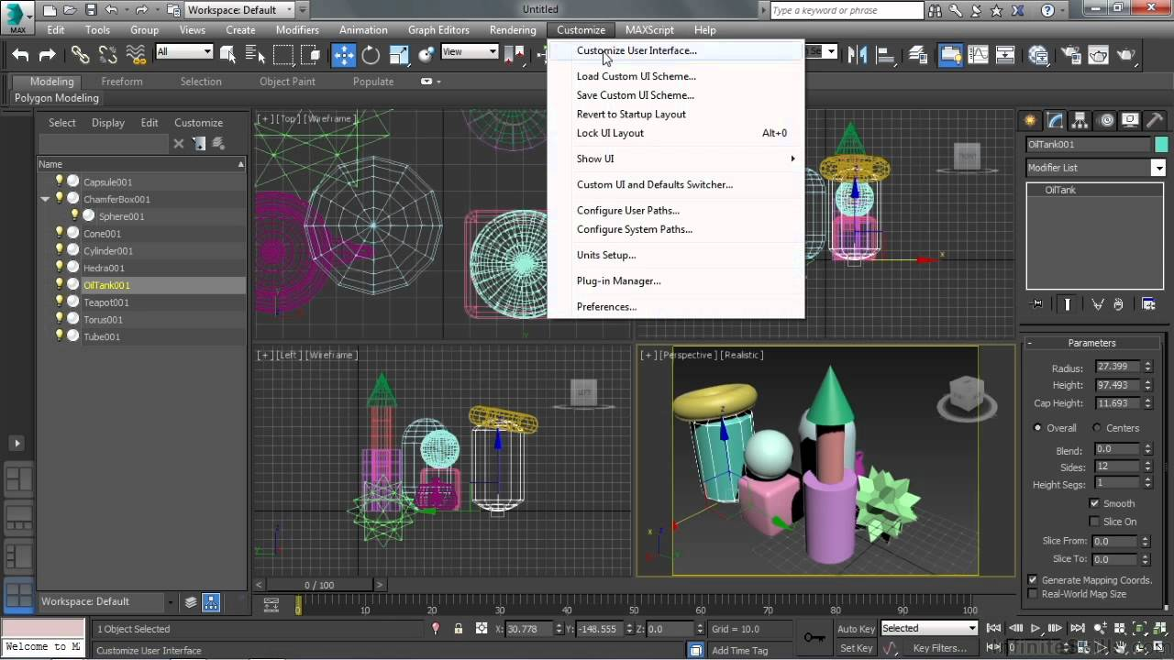Click the Key Filters... button
Screen dimensions: 1174x660
(x=939, y=648)
